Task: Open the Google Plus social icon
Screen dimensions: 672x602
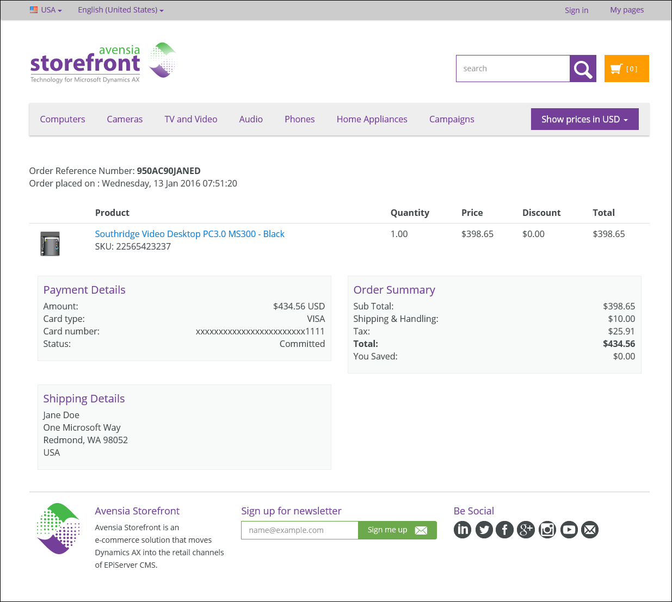Action: pos(526,530)
